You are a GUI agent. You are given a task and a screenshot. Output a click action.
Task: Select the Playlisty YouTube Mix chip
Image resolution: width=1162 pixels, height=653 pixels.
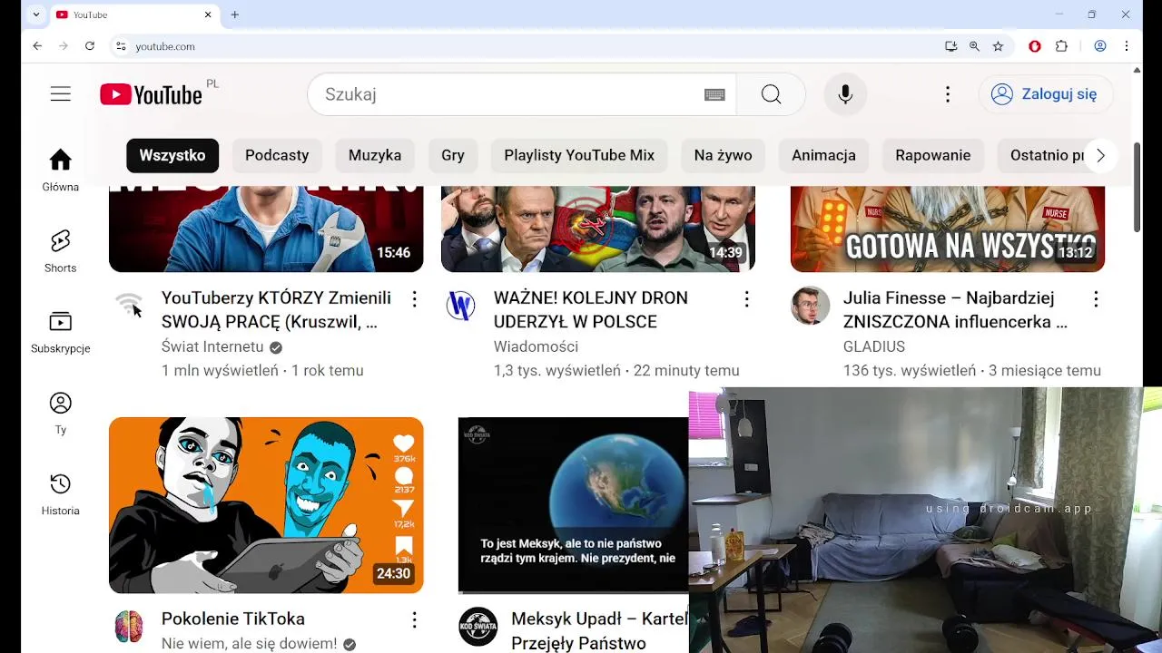579,155
